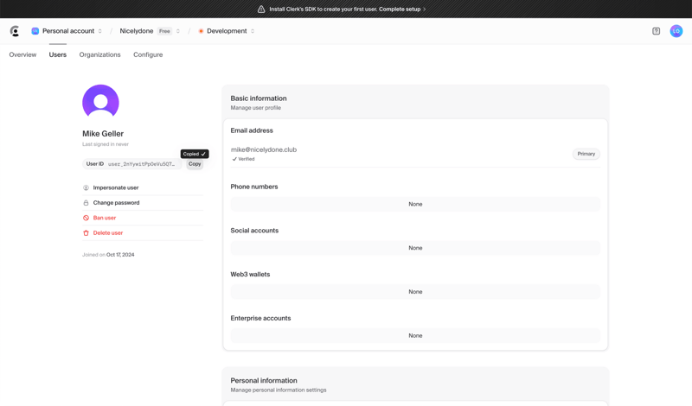Click the Ban user prohibited icon
This screenshot has height=406, width=692.
click(86, 218)
